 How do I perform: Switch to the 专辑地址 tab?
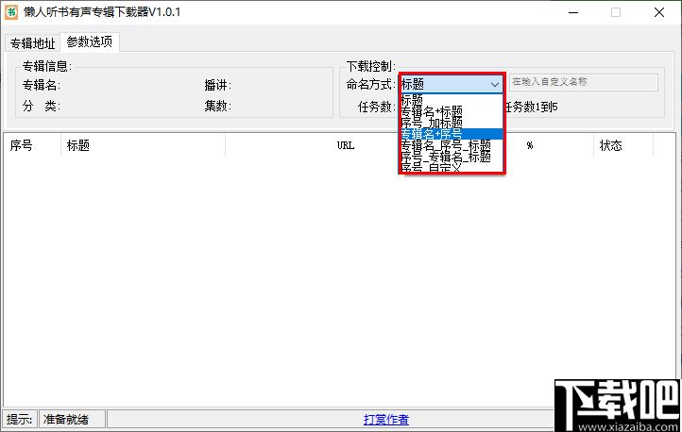click(33, 43)
